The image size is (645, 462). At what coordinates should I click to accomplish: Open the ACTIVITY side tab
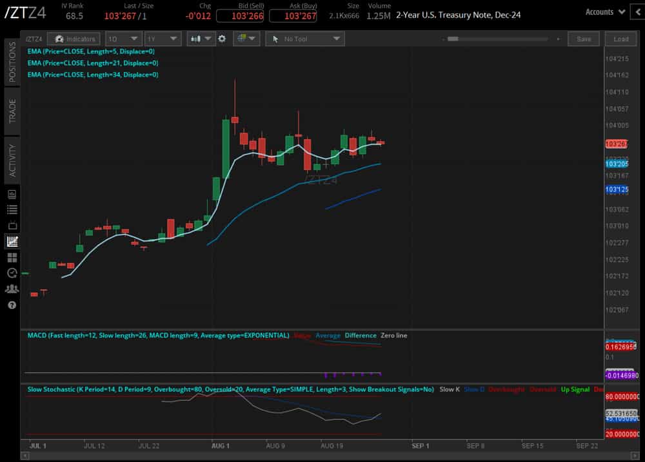(x=12, y=160)
